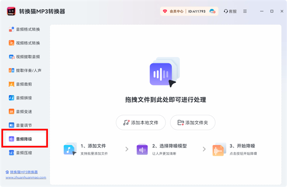Click the step 1 添加文件 music icon

70,149
